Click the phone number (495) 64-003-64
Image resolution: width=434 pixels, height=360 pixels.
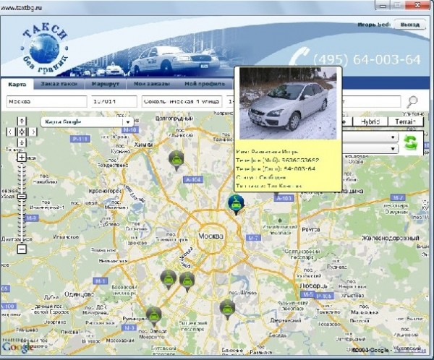[367, 59]
